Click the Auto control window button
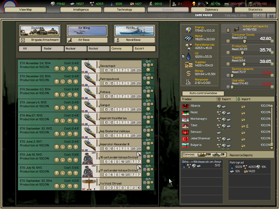This screenshot has height=209, width=279. tap(203, 93)
